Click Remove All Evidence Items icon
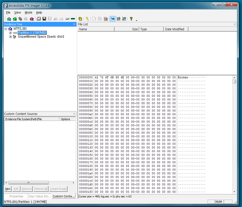The image size is (242, 207). (x=32, y=19)
